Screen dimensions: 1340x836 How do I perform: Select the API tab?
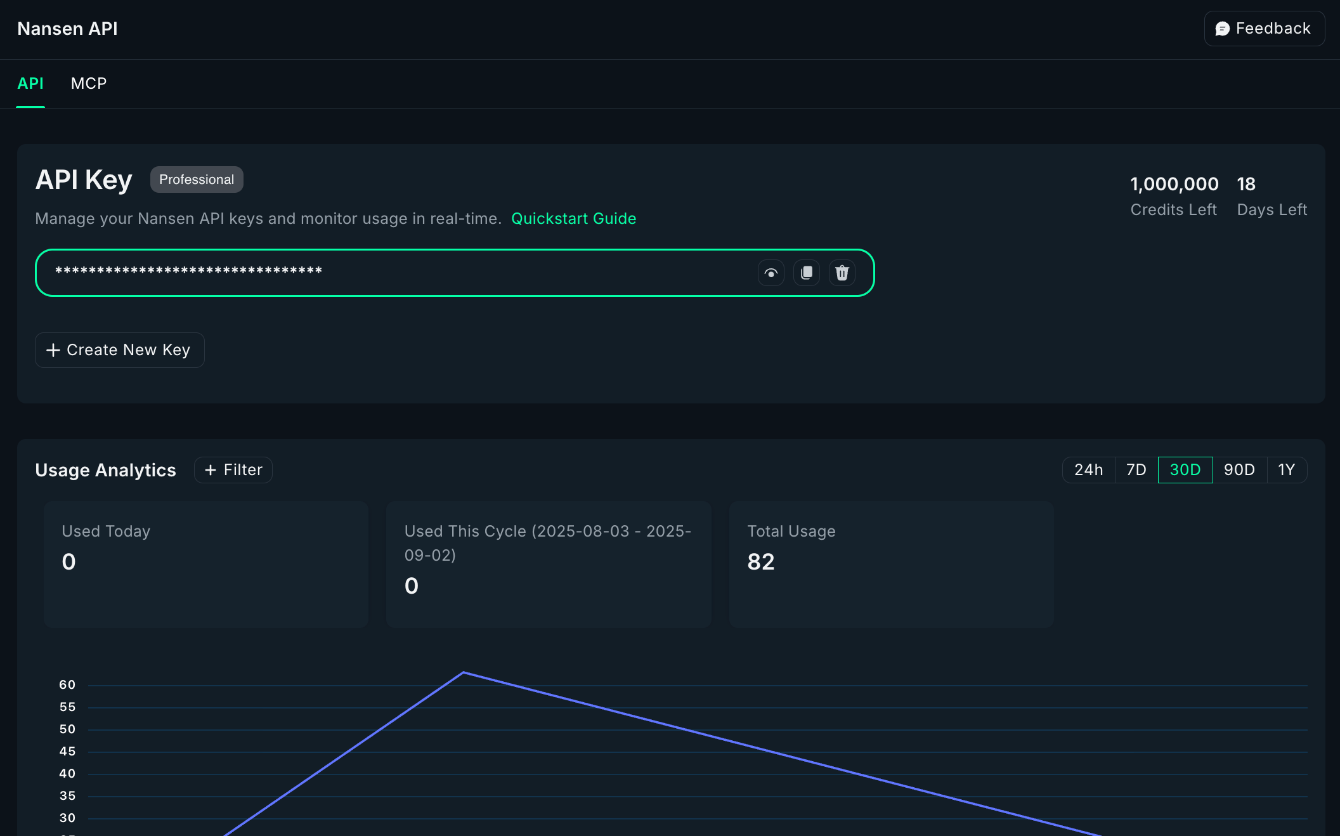tap(30, 83)
